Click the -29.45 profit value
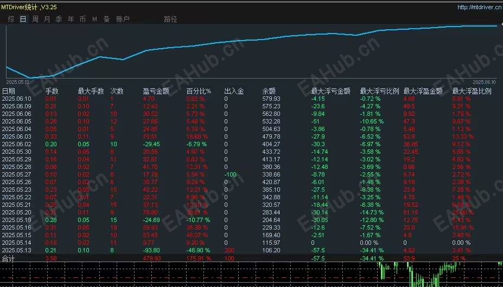The width and height of the screenshot is (503, 287). [x=151, y=144]
